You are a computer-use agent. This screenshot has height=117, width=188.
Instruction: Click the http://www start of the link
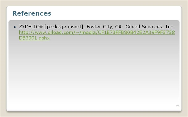coord(33,33)
